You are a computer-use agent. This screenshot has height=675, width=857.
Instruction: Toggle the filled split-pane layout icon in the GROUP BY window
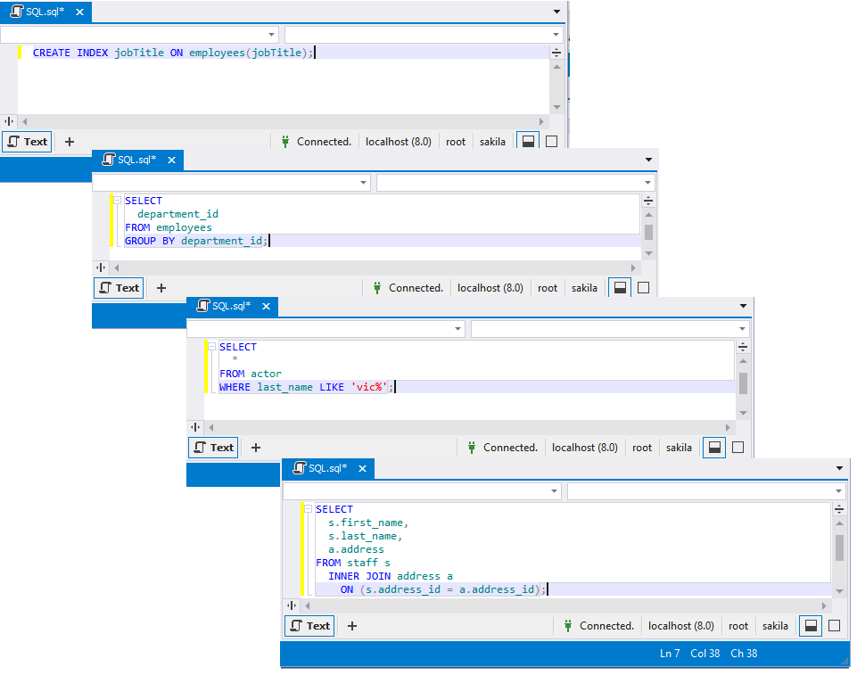pyautogui.click(x=620, y=288)
